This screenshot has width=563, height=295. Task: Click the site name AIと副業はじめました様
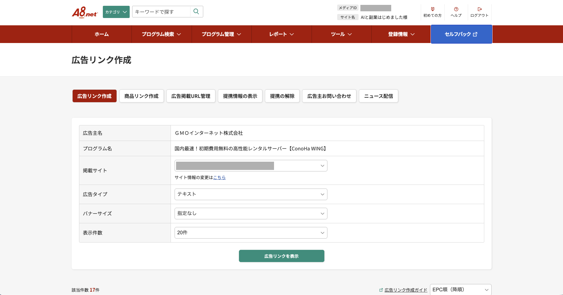click(x=384, y=17)
